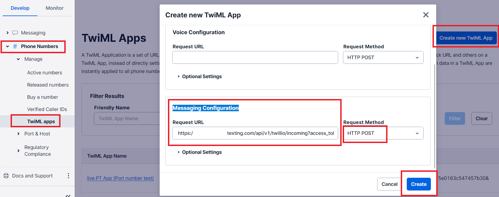The image size is (499, 197).
Task: Click the Create button in dialog
Action: click(419, 184)
